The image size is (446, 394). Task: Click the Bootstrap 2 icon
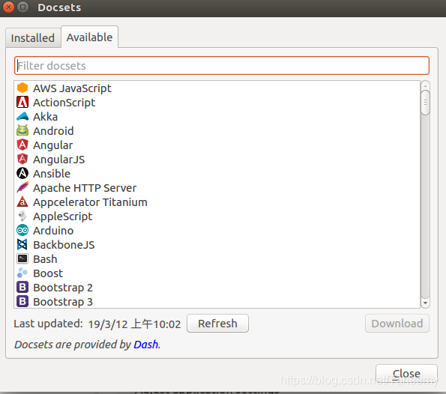(22, 287)
